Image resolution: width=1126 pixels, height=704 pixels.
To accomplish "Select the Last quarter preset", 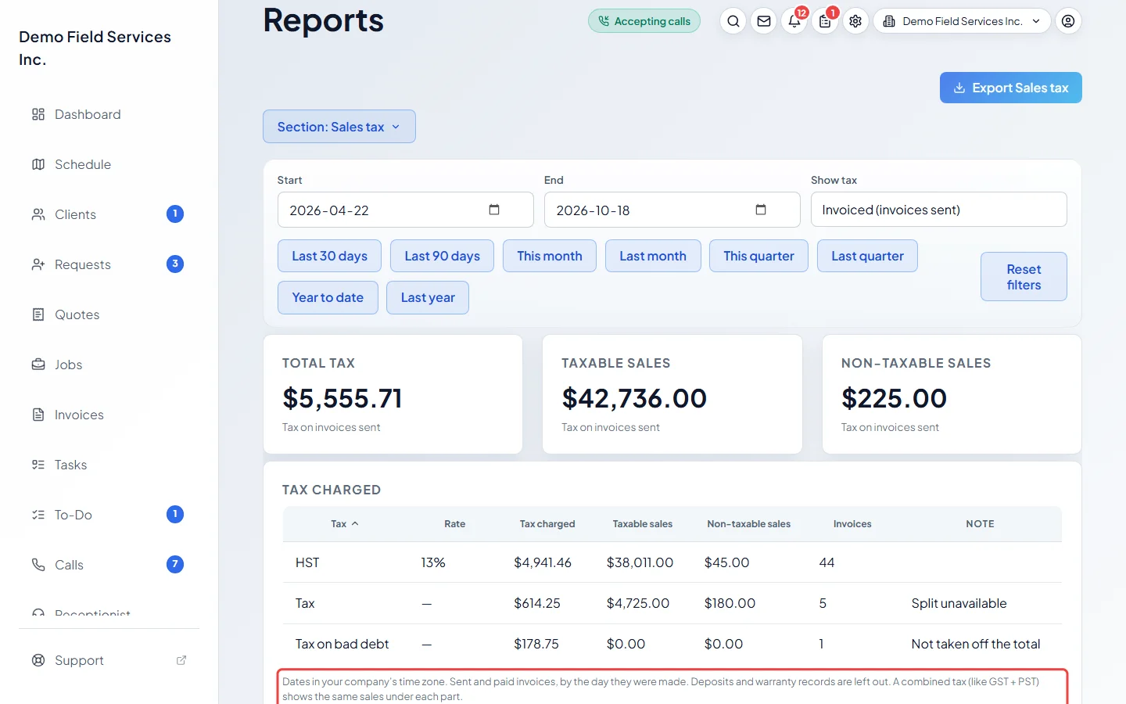I will coord(867,256).
